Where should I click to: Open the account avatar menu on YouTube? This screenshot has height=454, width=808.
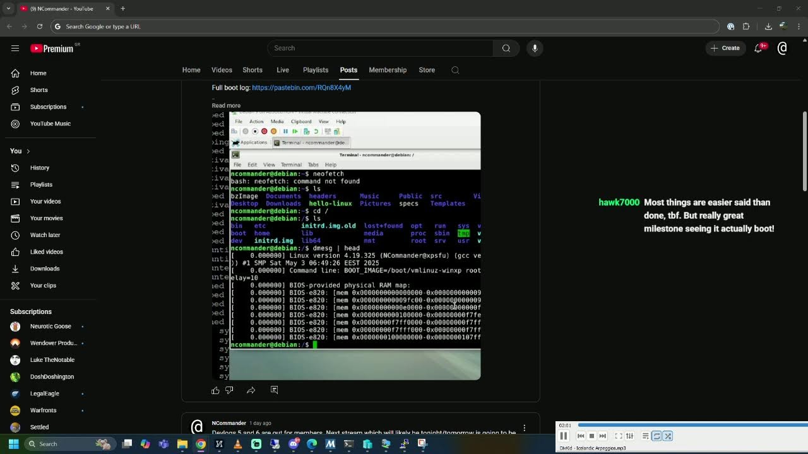(x=782, y=48)
